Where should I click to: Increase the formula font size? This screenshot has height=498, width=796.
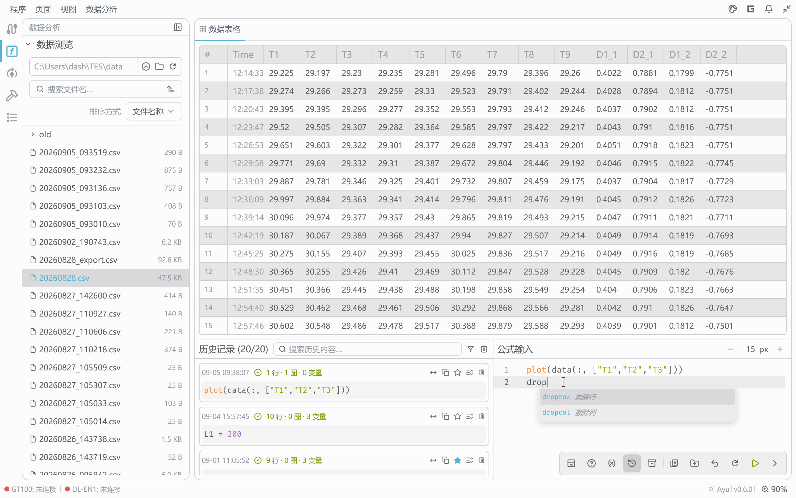coord(780,349)
